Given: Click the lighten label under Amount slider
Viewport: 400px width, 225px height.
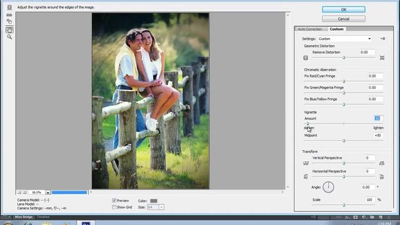Looking at the screenshot, I should pos(378,127).
